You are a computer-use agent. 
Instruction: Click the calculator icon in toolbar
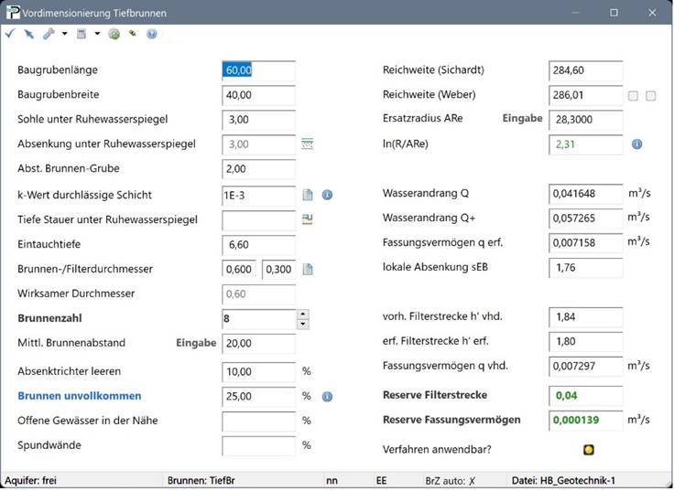82,34
